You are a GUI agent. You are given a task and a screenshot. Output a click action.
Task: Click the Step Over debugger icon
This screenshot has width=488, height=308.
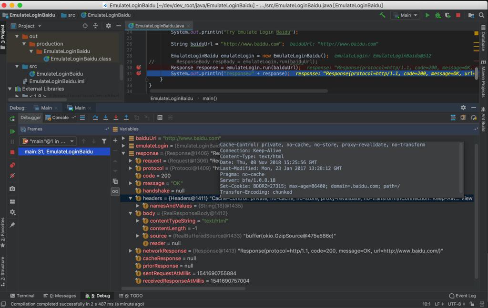coord(95,118)
